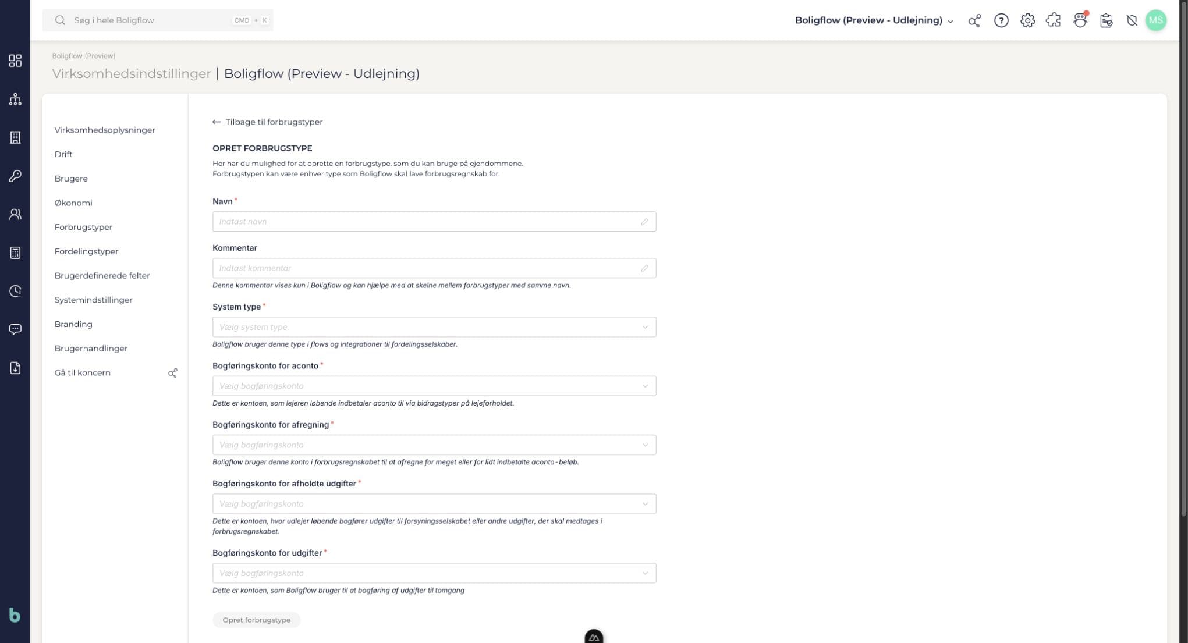Image resolution: width=1188 pixels, height=643 pixels.
Task: Open the notifications icon with red dot
Action: pyautogui.click(x=1080, y=20)
